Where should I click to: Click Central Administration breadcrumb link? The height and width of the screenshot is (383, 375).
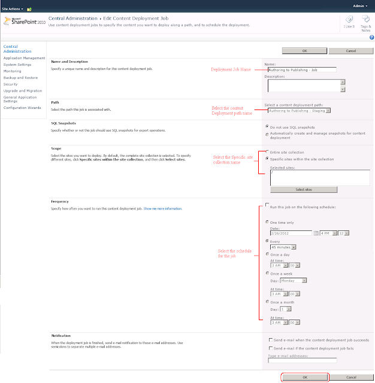[x=73, y=19]
